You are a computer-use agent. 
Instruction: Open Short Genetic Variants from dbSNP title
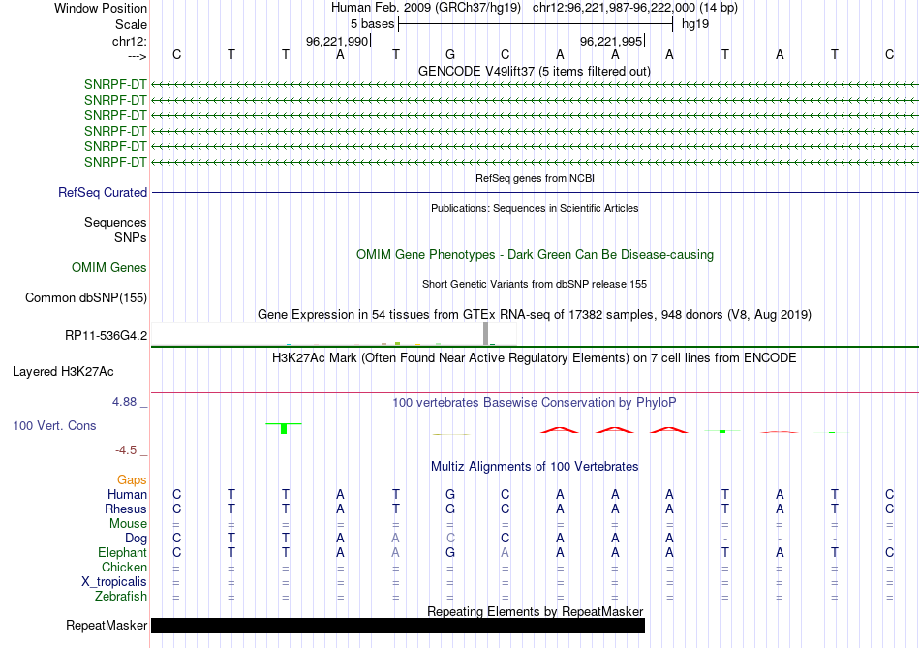coord(535,284)
